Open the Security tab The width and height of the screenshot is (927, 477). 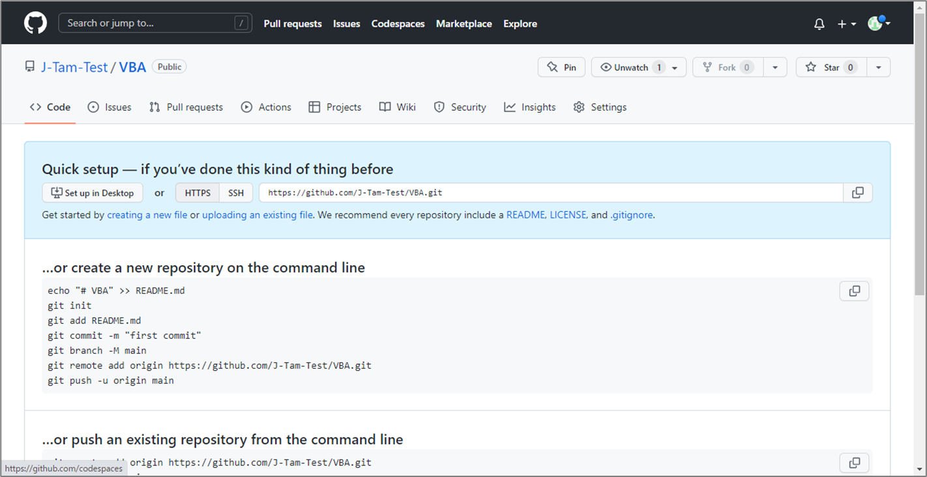(x=460, y=107)
